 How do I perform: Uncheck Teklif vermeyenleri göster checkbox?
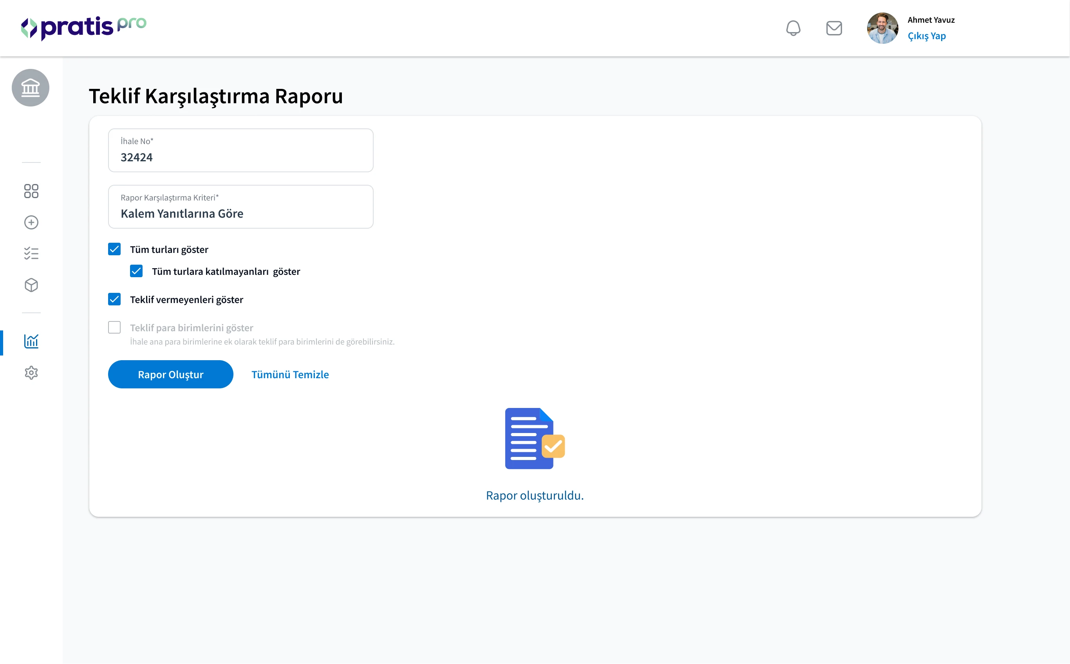[x=114, y=299]
